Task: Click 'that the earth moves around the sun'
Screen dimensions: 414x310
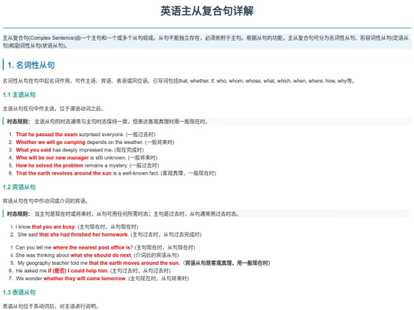Action: (134, 263)
